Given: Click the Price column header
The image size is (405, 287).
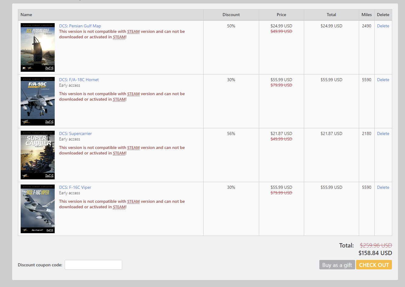Looking at the screenshot, I should (281, 15).
